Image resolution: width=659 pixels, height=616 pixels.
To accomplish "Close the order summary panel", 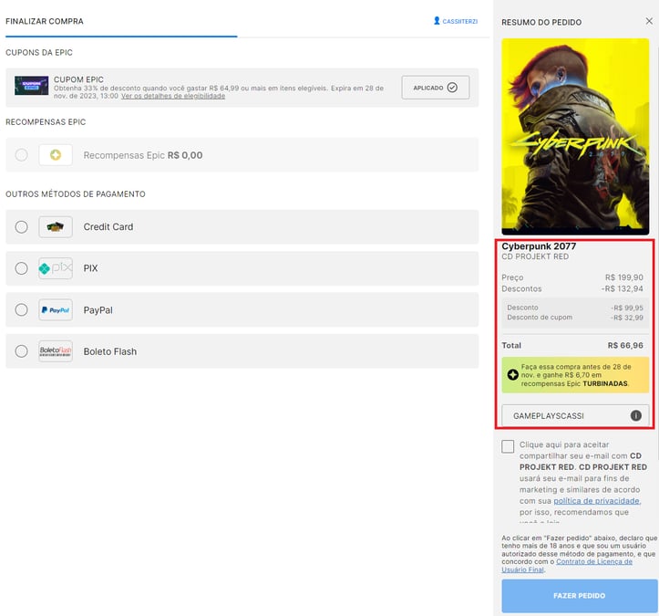I will pyautogui.click(x=649, y=21).
